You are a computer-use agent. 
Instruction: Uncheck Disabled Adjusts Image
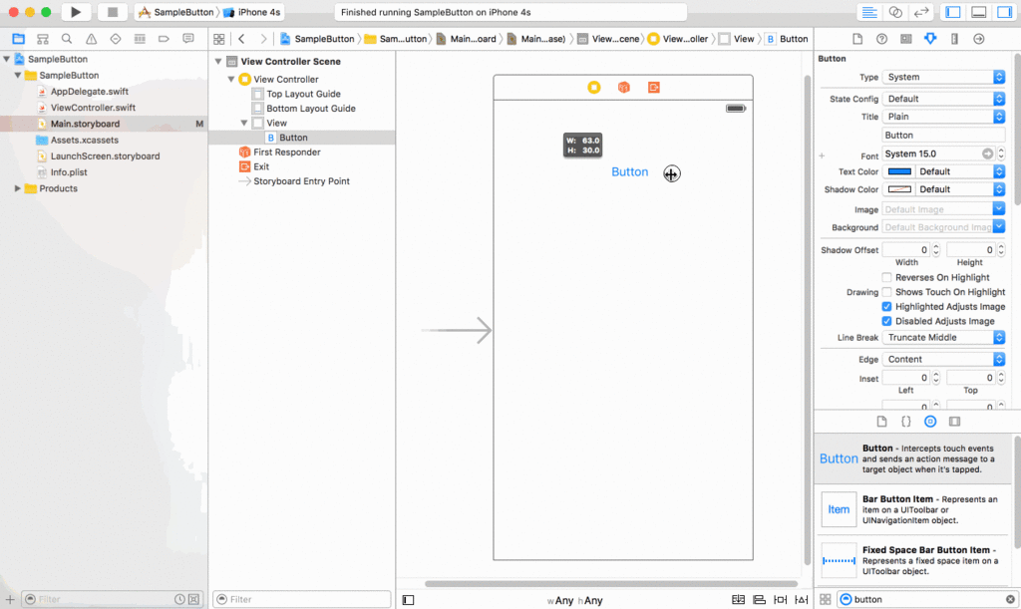886,321
